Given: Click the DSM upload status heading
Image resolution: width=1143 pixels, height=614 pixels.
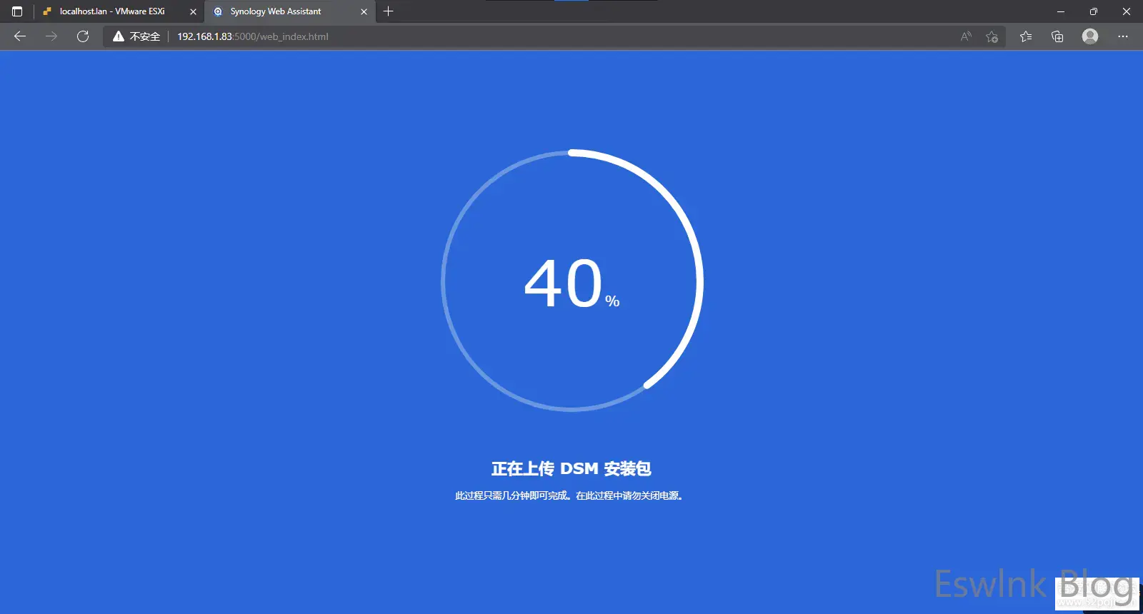Looking at the screenshot, I should pyautogui.click(x=571, y=469).
